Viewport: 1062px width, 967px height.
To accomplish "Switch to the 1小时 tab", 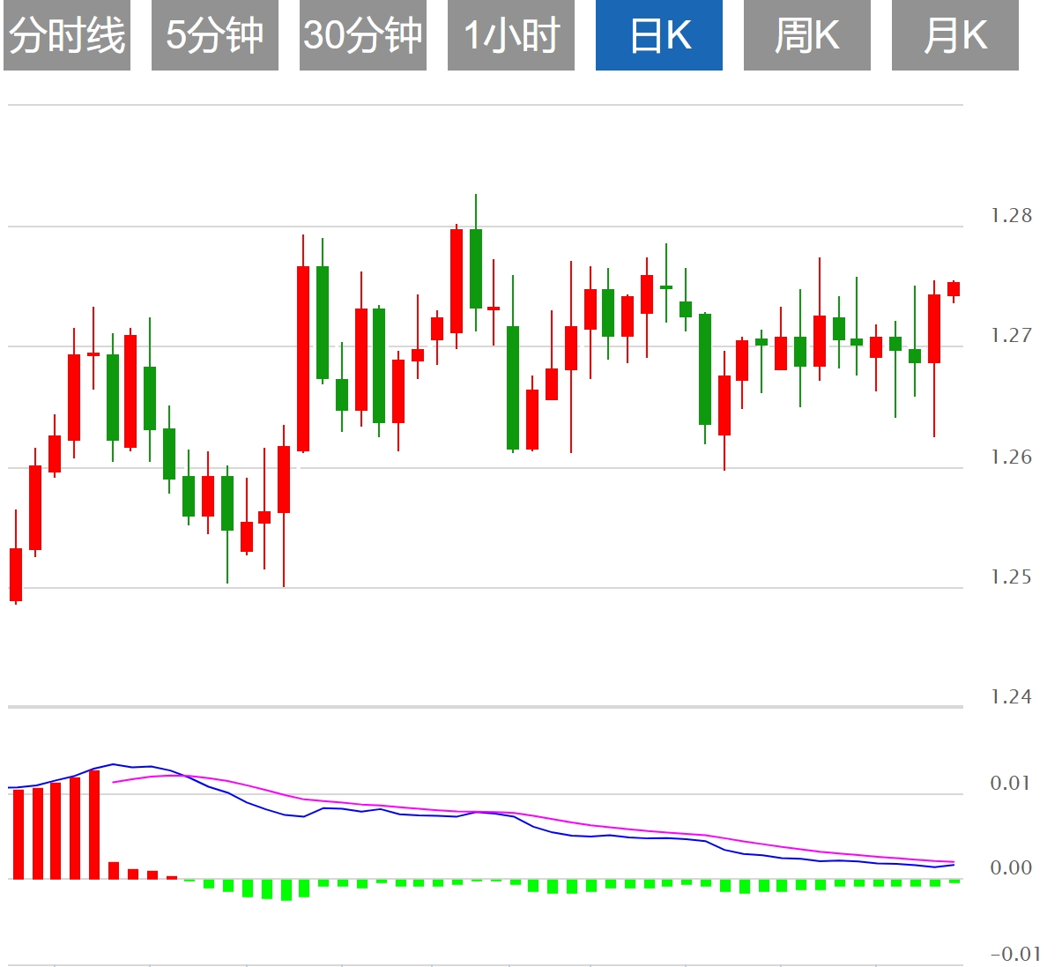I will pyautogui.click(x=511, y=36).
